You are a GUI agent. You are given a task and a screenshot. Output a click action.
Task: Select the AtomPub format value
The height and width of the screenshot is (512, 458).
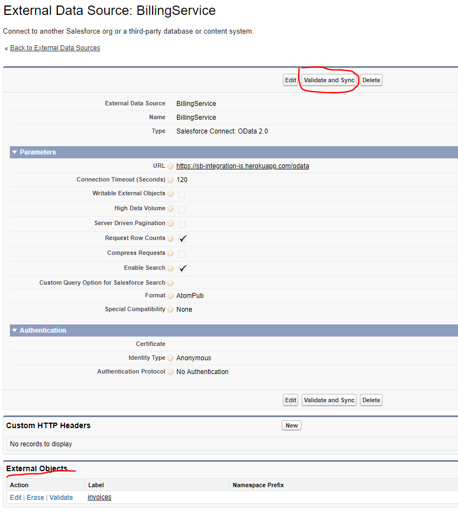[190, 296]
